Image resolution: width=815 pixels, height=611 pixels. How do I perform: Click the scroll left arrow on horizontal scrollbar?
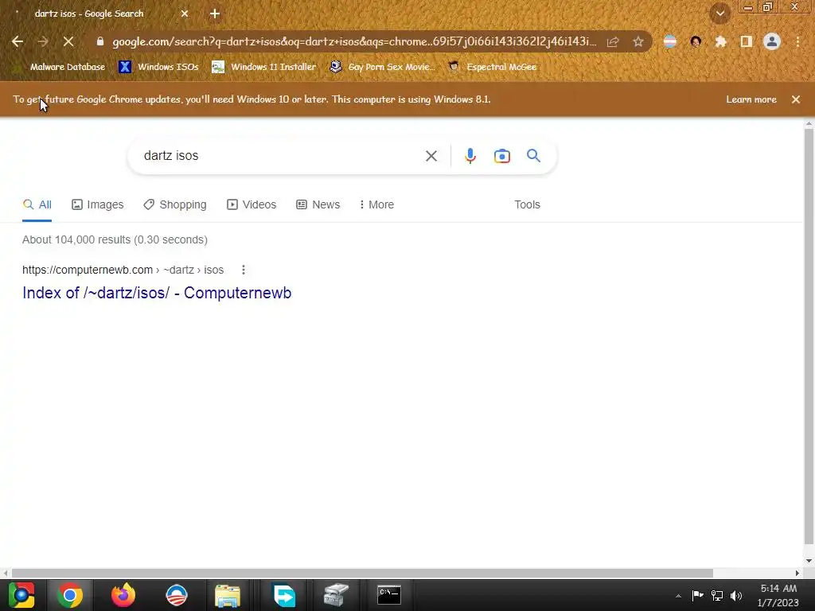point(6,573)
